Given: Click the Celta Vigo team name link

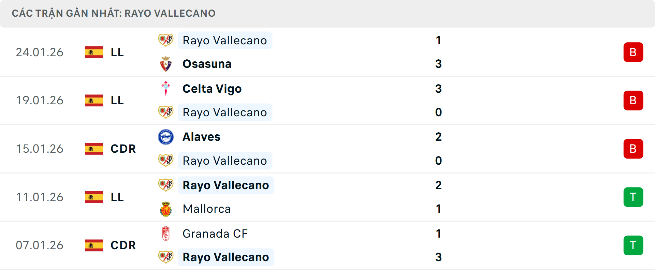Looking at the screenshot, I should (212, 88).
